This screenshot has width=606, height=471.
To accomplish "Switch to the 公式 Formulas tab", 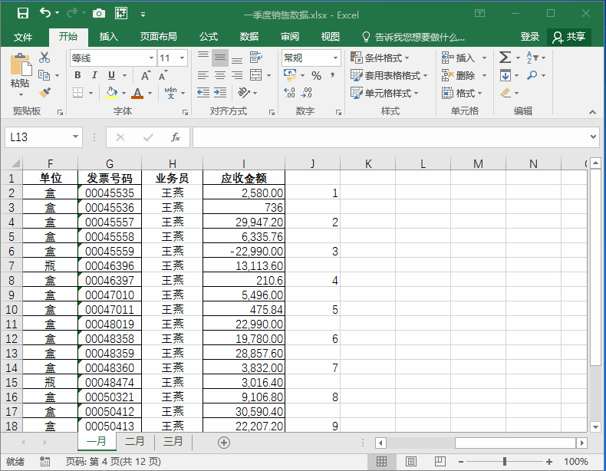I will pyautogui.click(x=209, y=37).
